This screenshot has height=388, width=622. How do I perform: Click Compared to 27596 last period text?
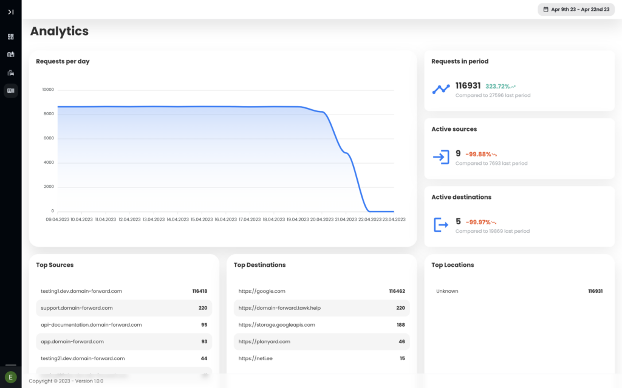493,95
